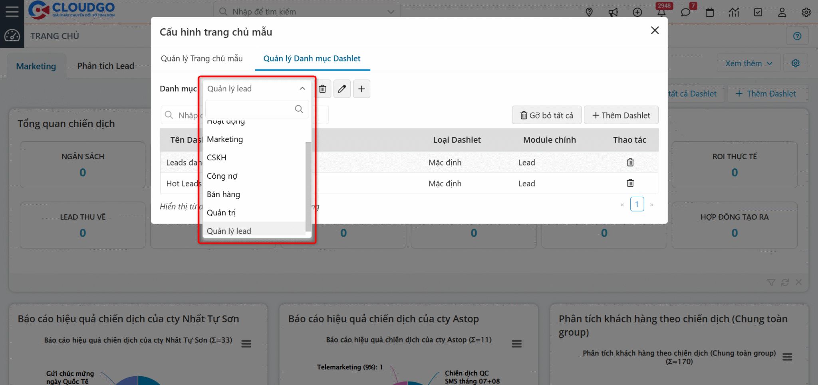The width and height of the screenshot is (818, 385).
Task: Edit the selected category with pencil icon
Action: (341, 89)
